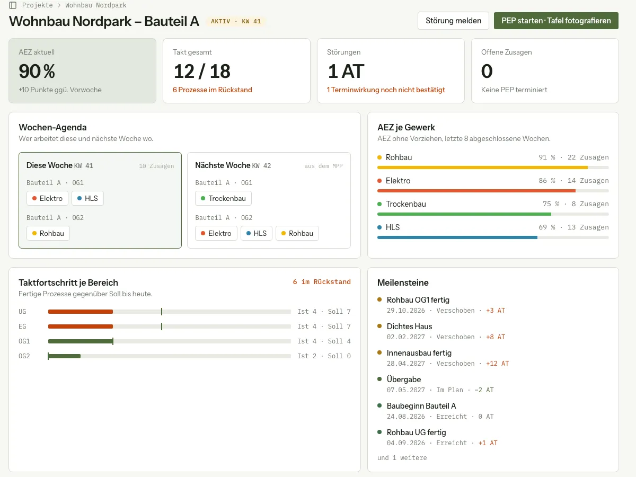636x477 pixels.
Task: Start PEP via Tafel fotografieren button
Action: coord(556,21)
